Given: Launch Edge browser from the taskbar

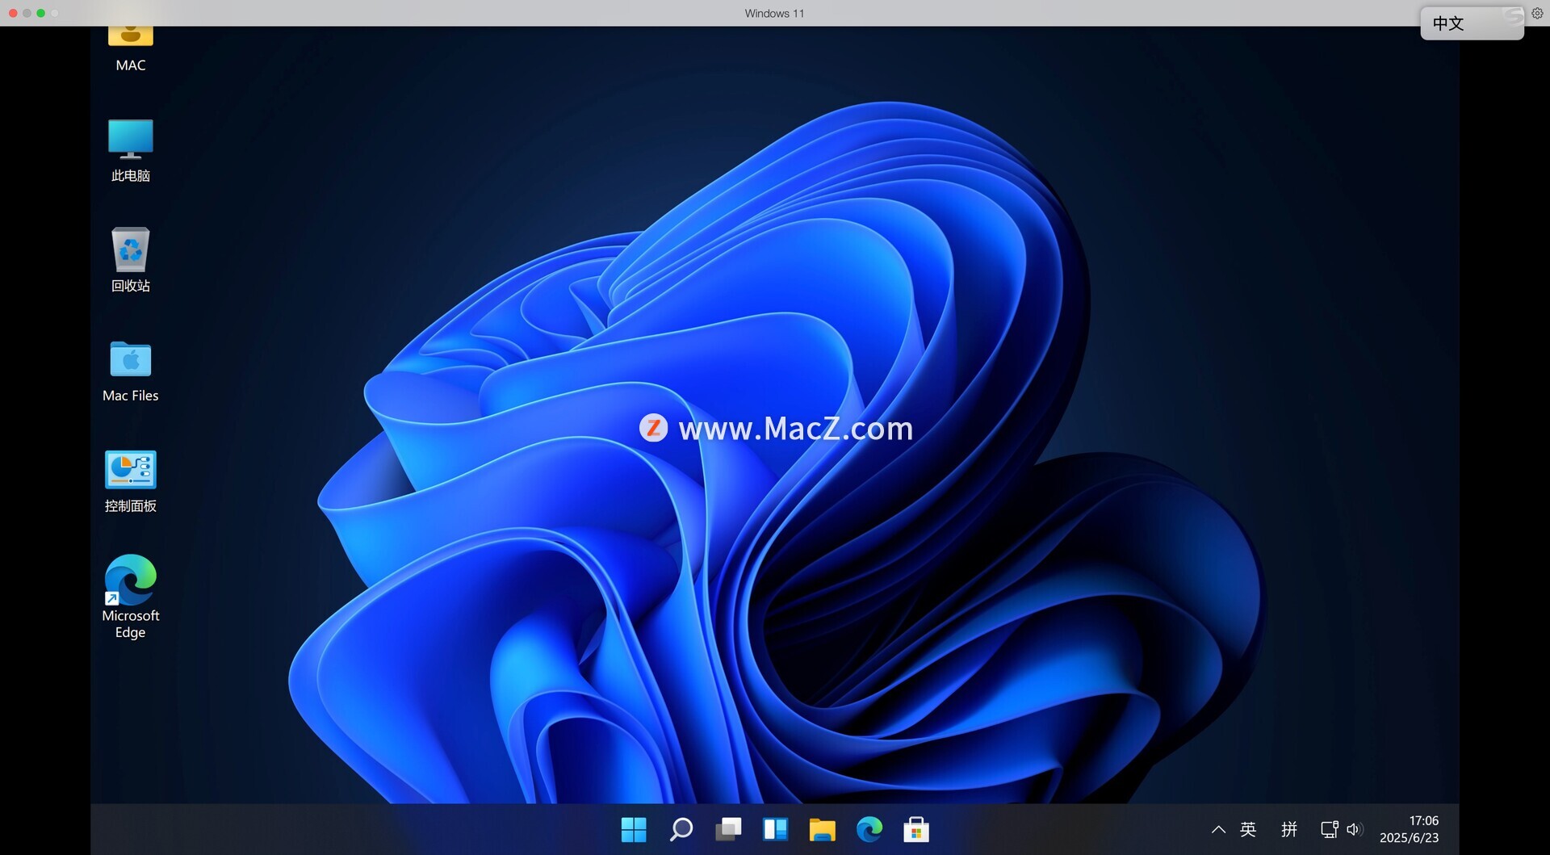Looking at the screenshot, I should pyautogui.click(x=869, y=829).
